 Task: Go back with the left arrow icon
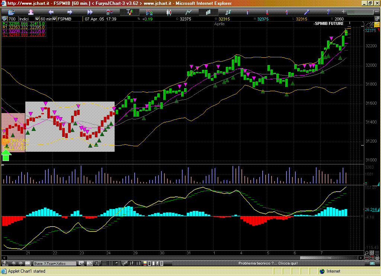pyautogui.click(x=51, y=12)
